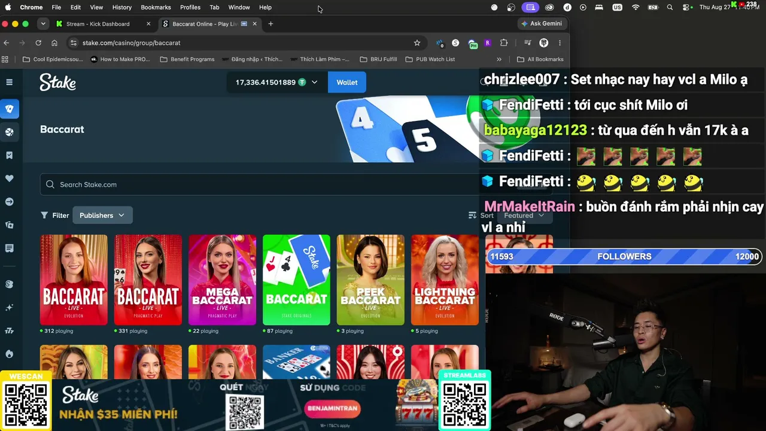The image size is (766, 431).
Task: Open the bookmark-check icon in Stake sidebar
Action: (9, 155)
